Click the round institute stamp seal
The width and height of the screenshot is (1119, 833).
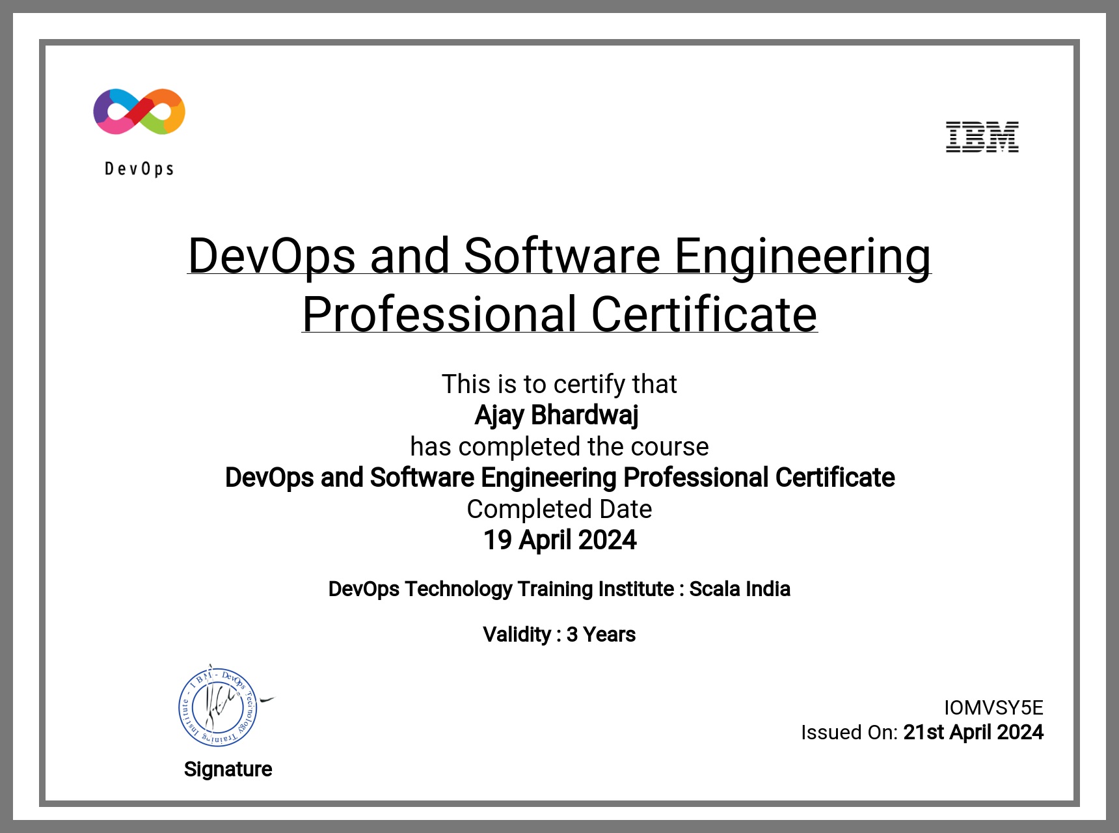click(x=218, y=707)
